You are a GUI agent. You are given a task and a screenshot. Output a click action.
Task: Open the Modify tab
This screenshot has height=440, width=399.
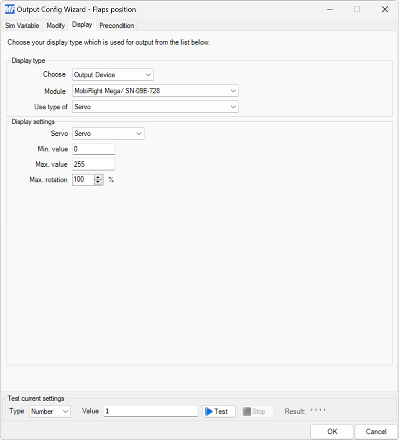point(55,25)
